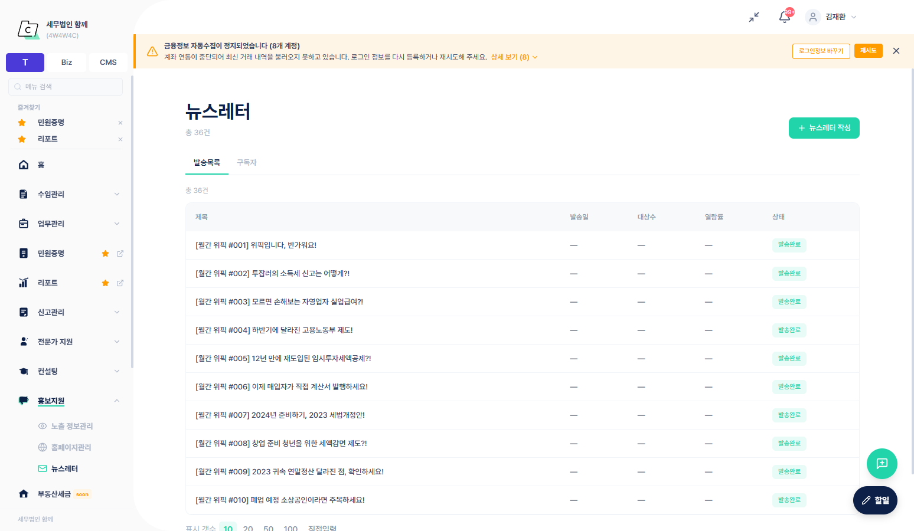
Task: Click the 메뉴 검색 input field
Action: point(66,87)
